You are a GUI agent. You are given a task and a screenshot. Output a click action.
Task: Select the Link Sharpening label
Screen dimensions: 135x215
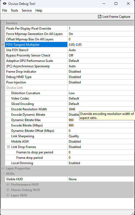coord(23,136)
